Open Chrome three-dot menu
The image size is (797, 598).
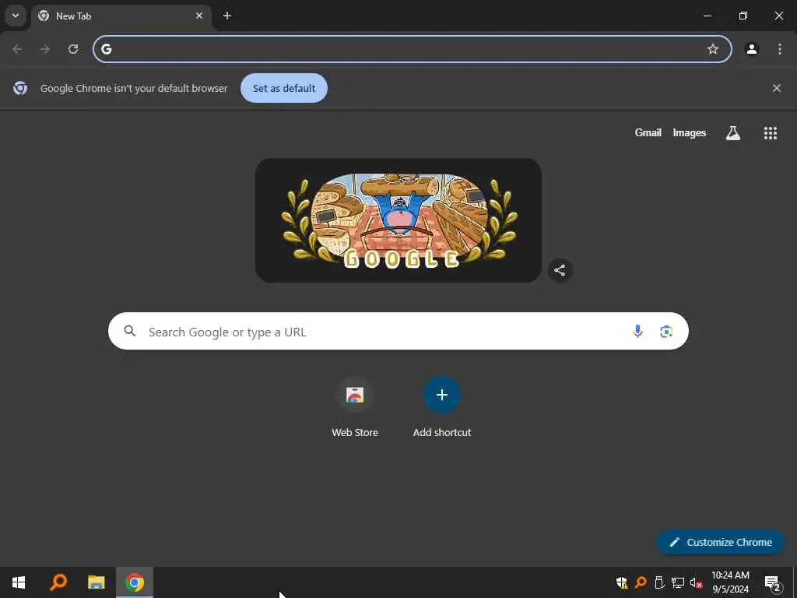pos(780,49)
